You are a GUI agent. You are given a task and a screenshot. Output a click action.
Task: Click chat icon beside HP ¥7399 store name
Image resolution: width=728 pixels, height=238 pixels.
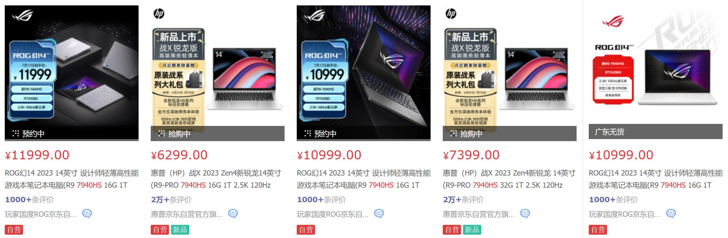525,214
